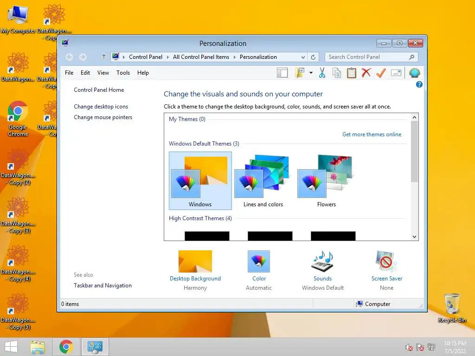Click the Cut scissors toolbar icon
475x356 pixels.
click(x=322, y=73)
